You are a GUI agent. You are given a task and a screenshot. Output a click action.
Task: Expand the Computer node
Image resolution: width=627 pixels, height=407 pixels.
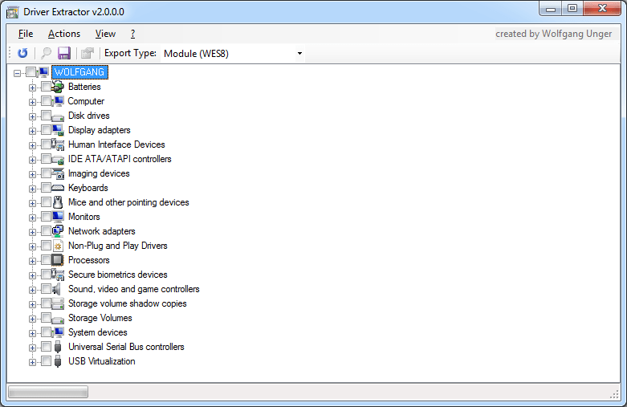32,102
